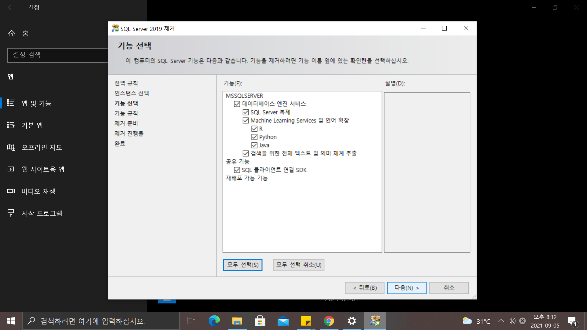Launch Microsoft Store from the taskbar
Screen dimensions: 587x330
click(x=260, y=321)
